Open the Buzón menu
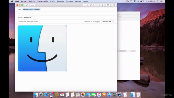Screen dimensions: 174x98 point(52,1)
